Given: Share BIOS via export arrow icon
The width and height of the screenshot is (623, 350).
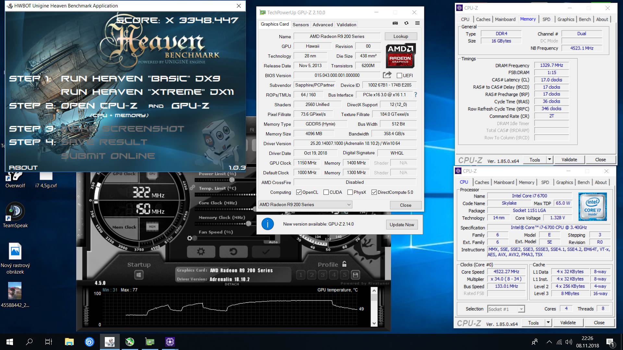Looking at the screenshot, I should [x=387, y=75].
